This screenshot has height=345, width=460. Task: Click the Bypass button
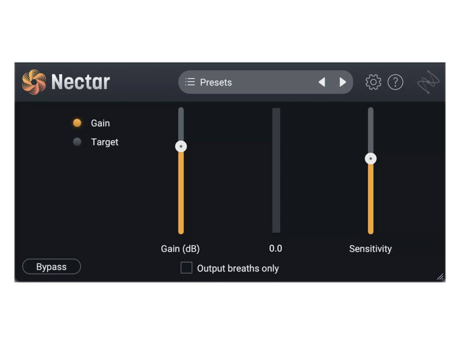(52, 267)
